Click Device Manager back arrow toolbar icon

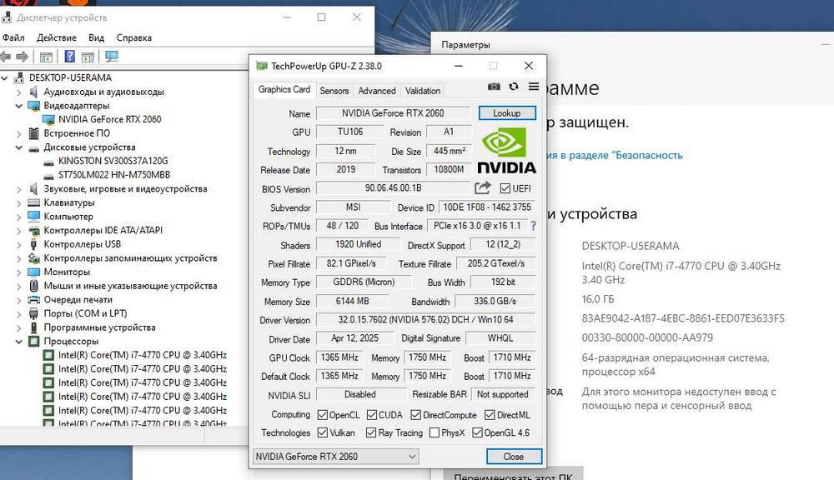coord(6,57)
